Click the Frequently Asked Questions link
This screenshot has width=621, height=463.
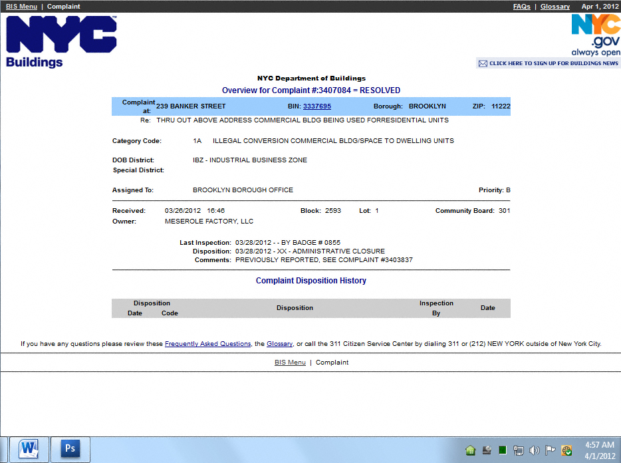click(207, 344)
